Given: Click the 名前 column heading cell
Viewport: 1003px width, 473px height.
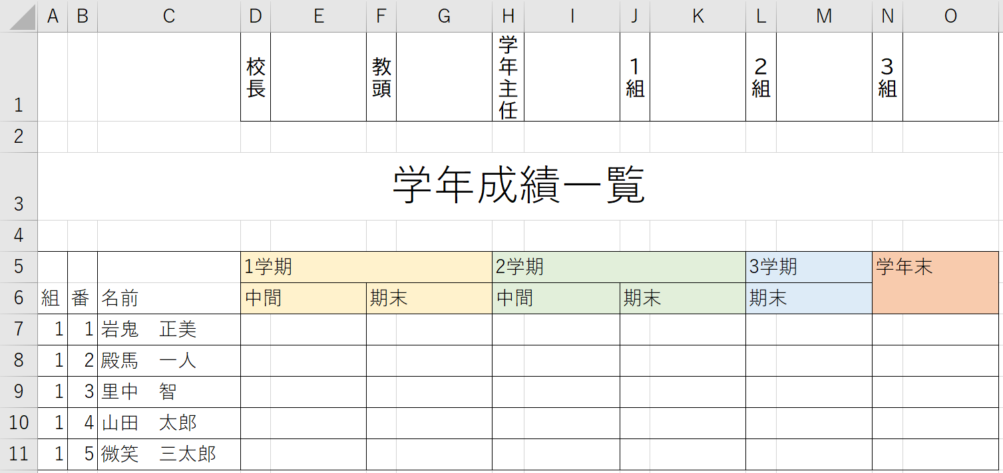Looking at the screenshot, I should (169, 298).
